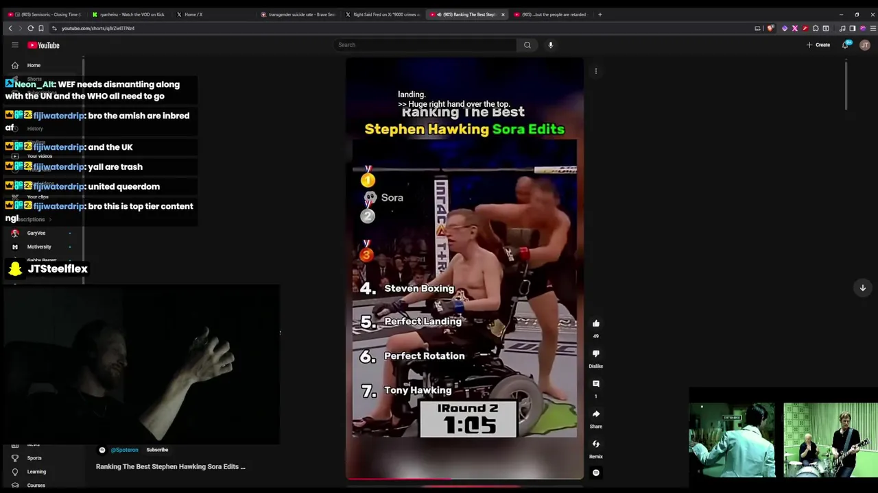Close the Ranking The Best tab
This screenshot has width=878, height=493.
[x=502, y=14]
